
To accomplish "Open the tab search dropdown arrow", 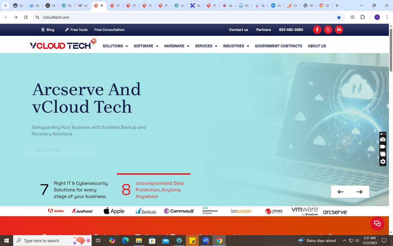I will click(5, 5).
